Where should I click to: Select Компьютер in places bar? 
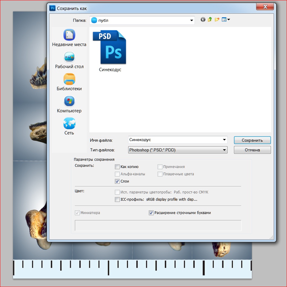pyautogui.click(x=69, y=104)
